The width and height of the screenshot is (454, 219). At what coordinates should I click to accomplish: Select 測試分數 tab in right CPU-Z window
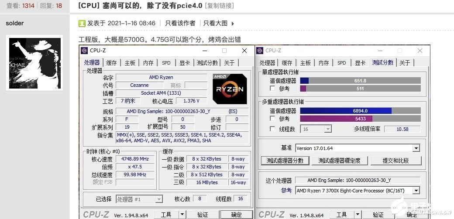pyautogui.click(x=383, y=62)
